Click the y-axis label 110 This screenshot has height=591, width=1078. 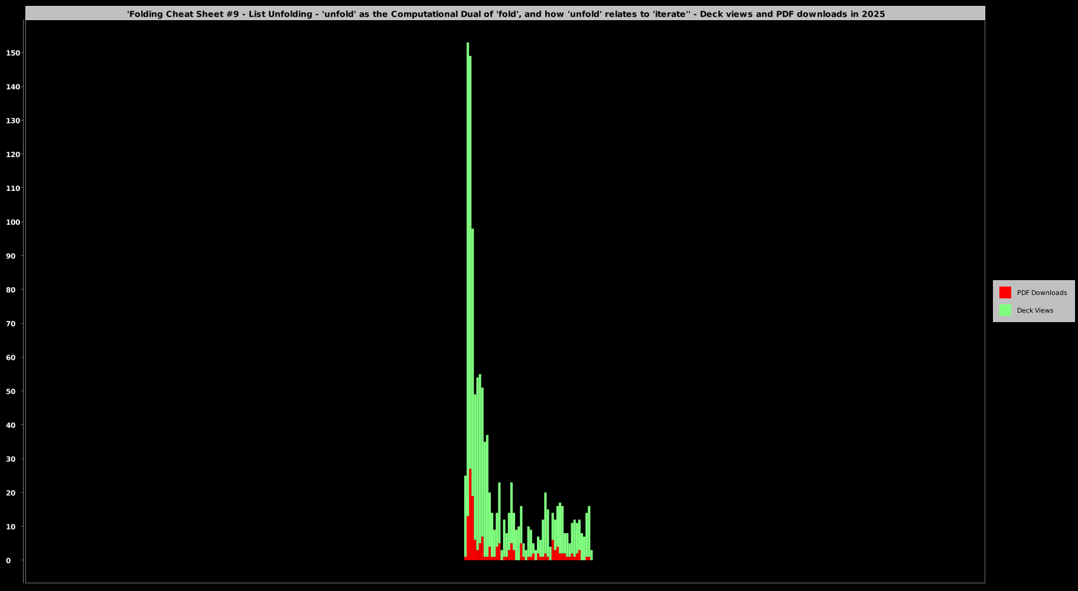(13, 189)
